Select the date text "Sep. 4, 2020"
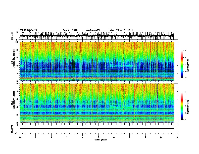Viewport: 199px width, 154px height. (x=70, y=30)
